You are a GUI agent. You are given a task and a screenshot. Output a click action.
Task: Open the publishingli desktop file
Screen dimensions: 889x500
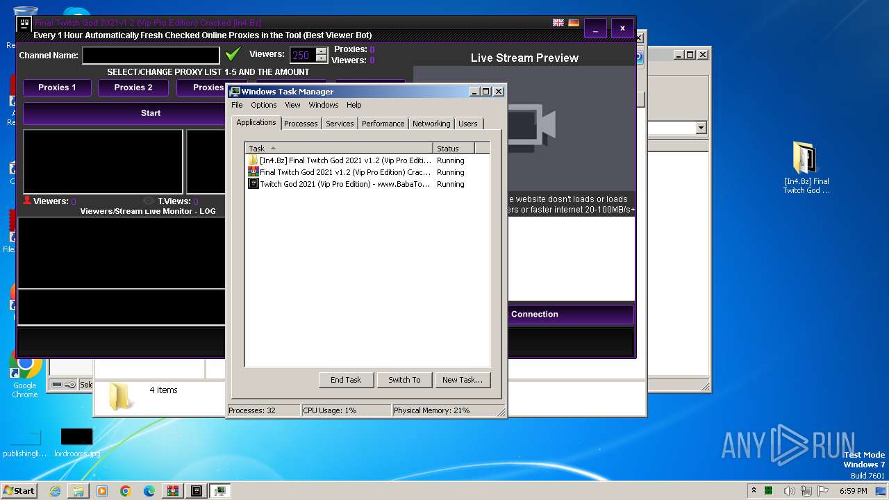[x=25, y=443]
